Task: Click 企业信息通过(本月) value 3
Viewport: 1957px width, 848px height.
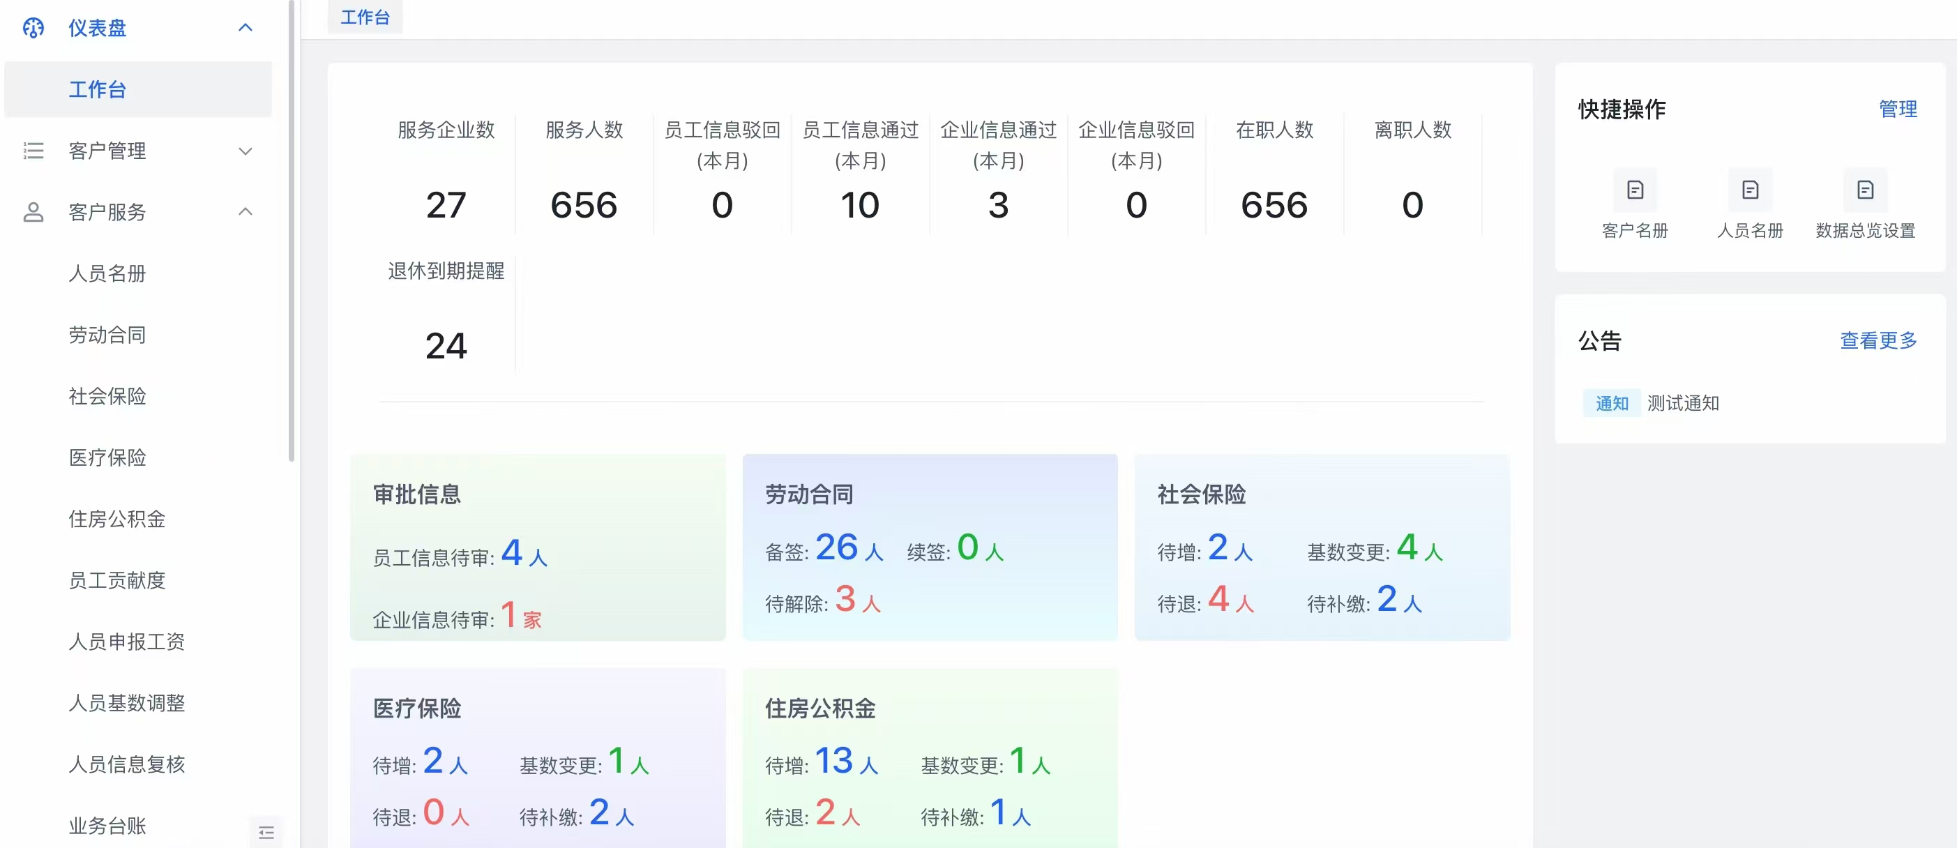Action: [998, 205]
